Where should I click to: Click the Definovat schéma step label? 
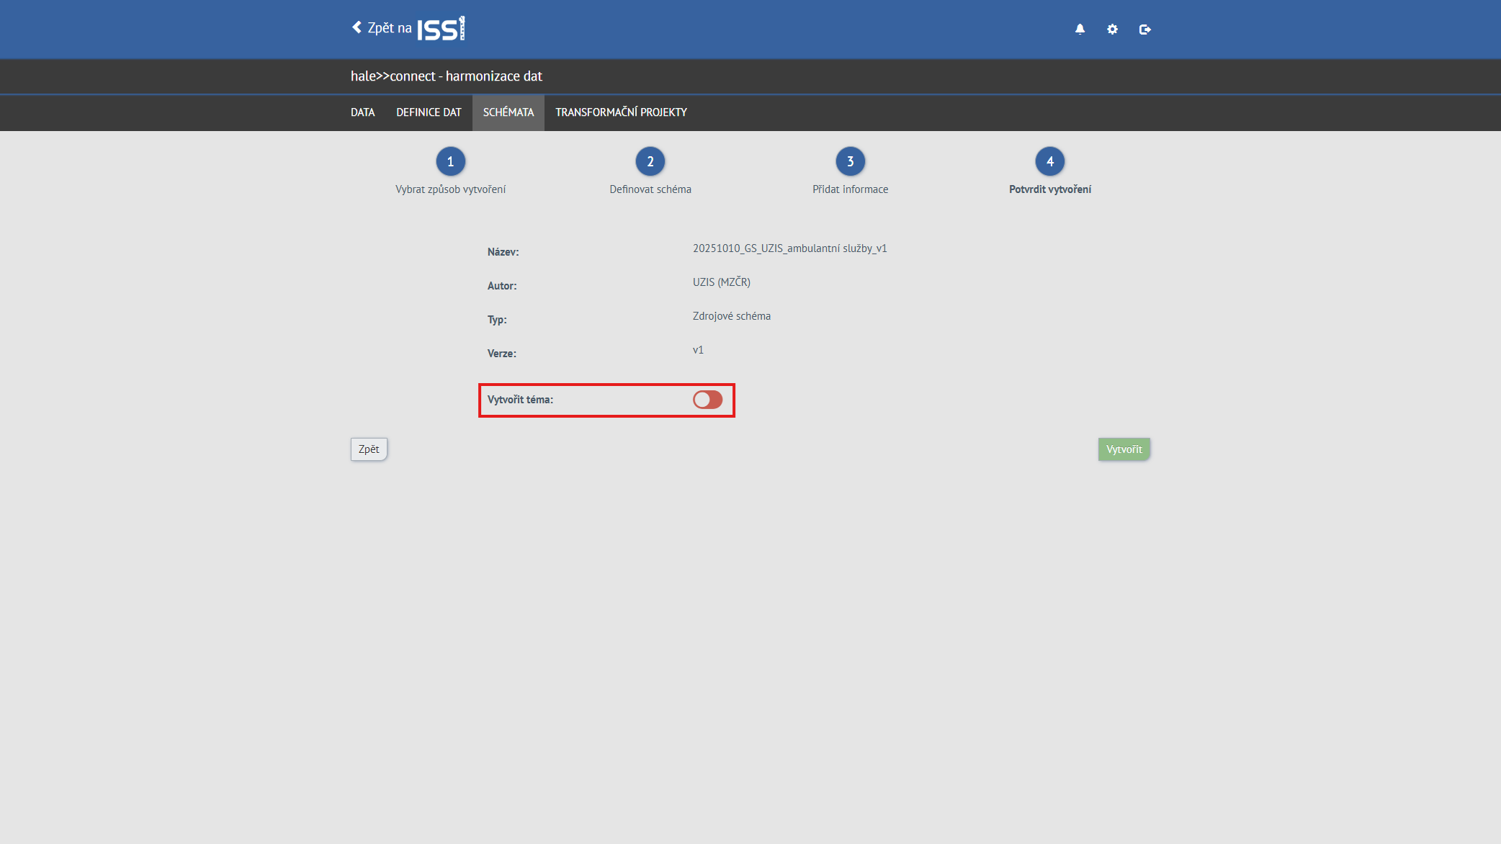click(650, 189)
